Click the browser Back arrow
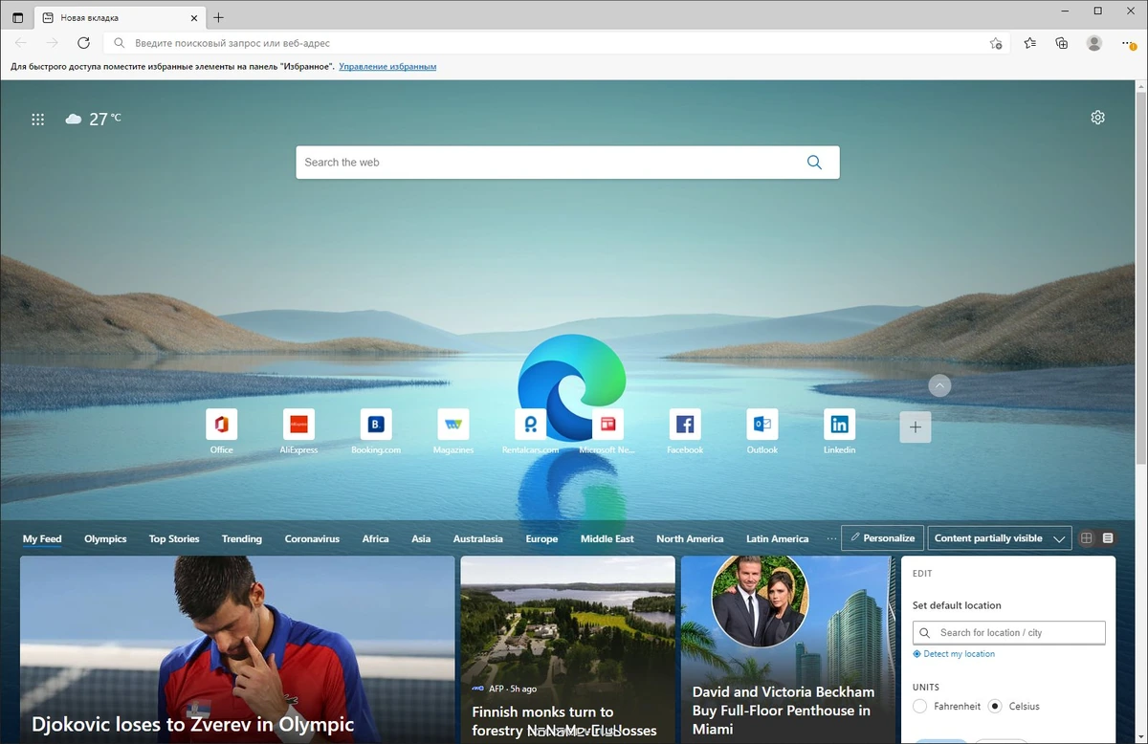 21,43
